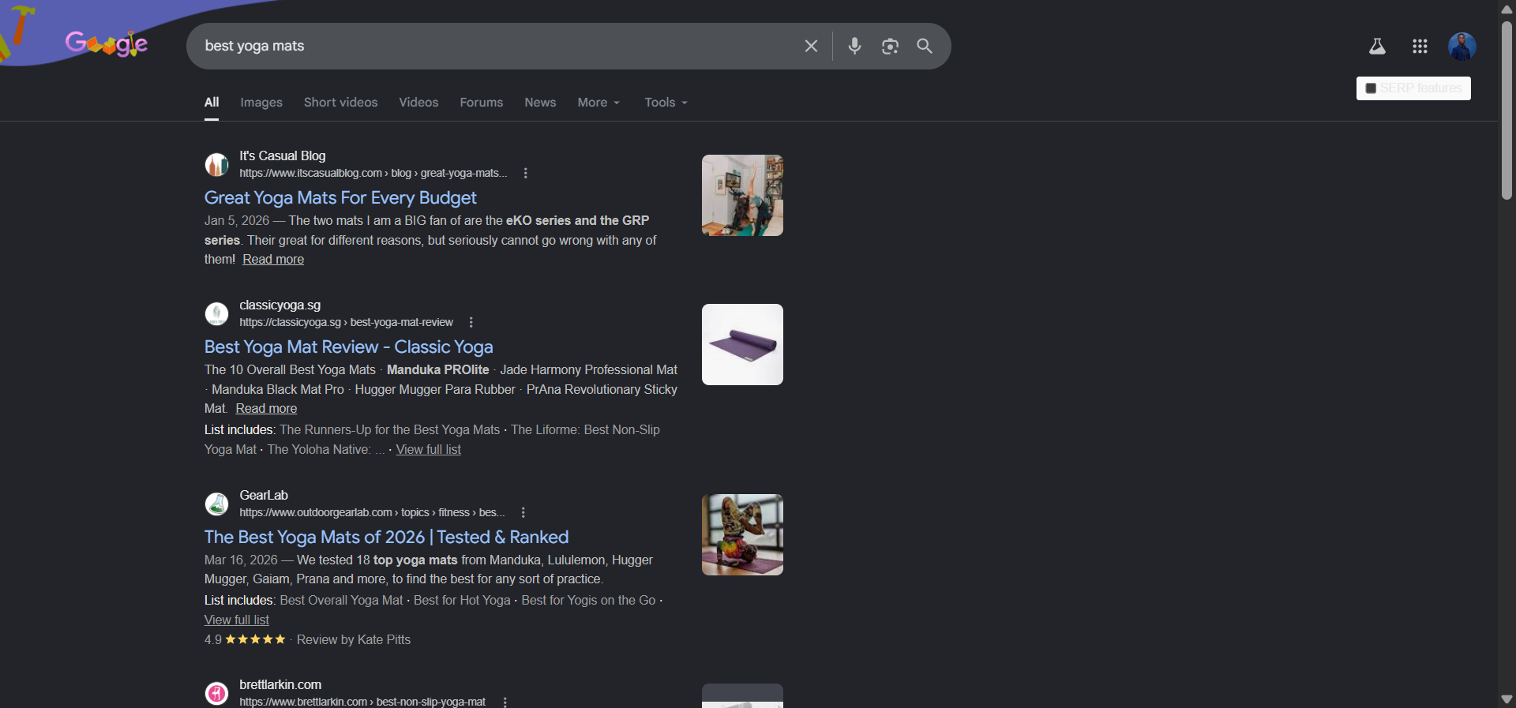Open The Best Yoga Mats of 2026 result

[386, 537]
